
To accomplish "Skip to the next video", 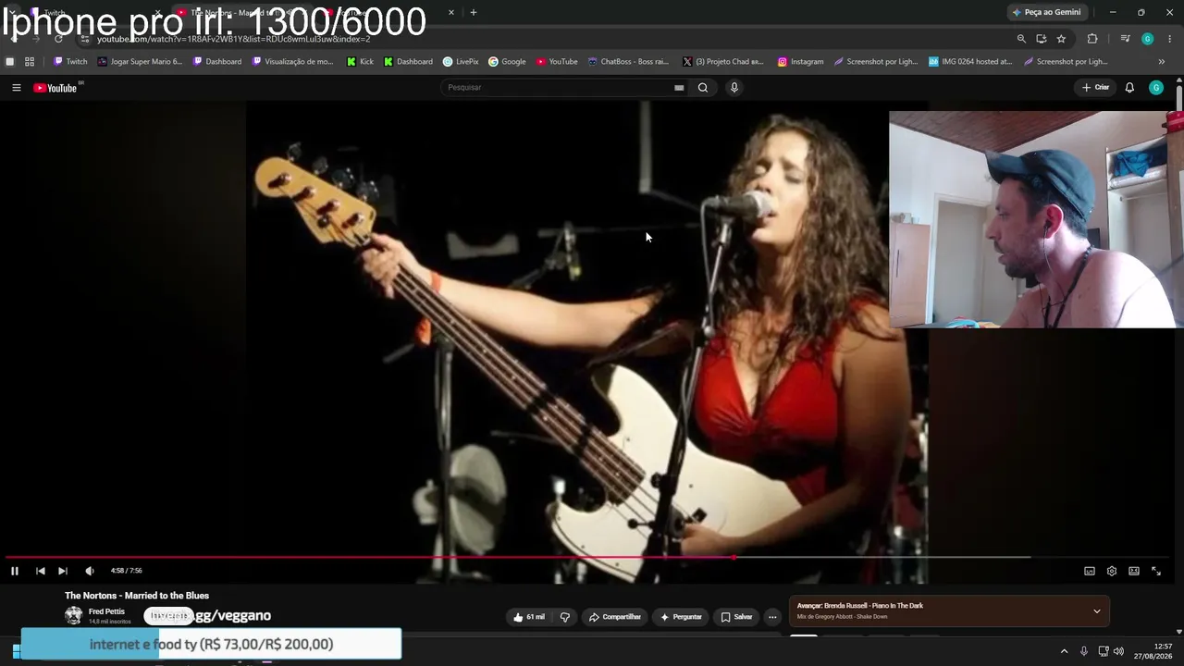I will [x=63, y=571].
